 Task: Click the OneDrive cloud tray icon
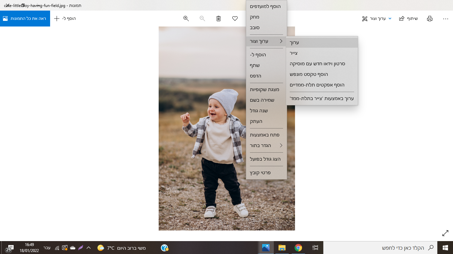point(73,248)
